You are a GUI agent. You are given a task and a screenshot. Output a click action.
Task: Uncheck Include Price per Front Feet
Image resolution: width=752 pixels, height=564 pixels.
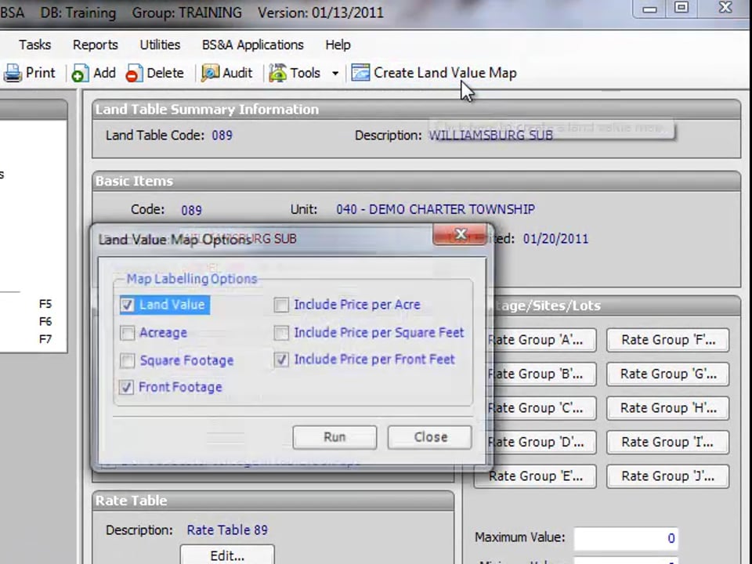coord(281,360)
